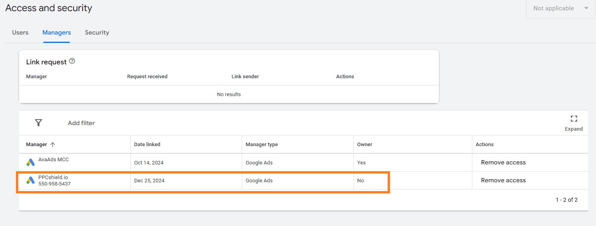596x226 pixels.
Task: Switch to the Users tab
Action: pyautogui.click(x=20, y=33)
